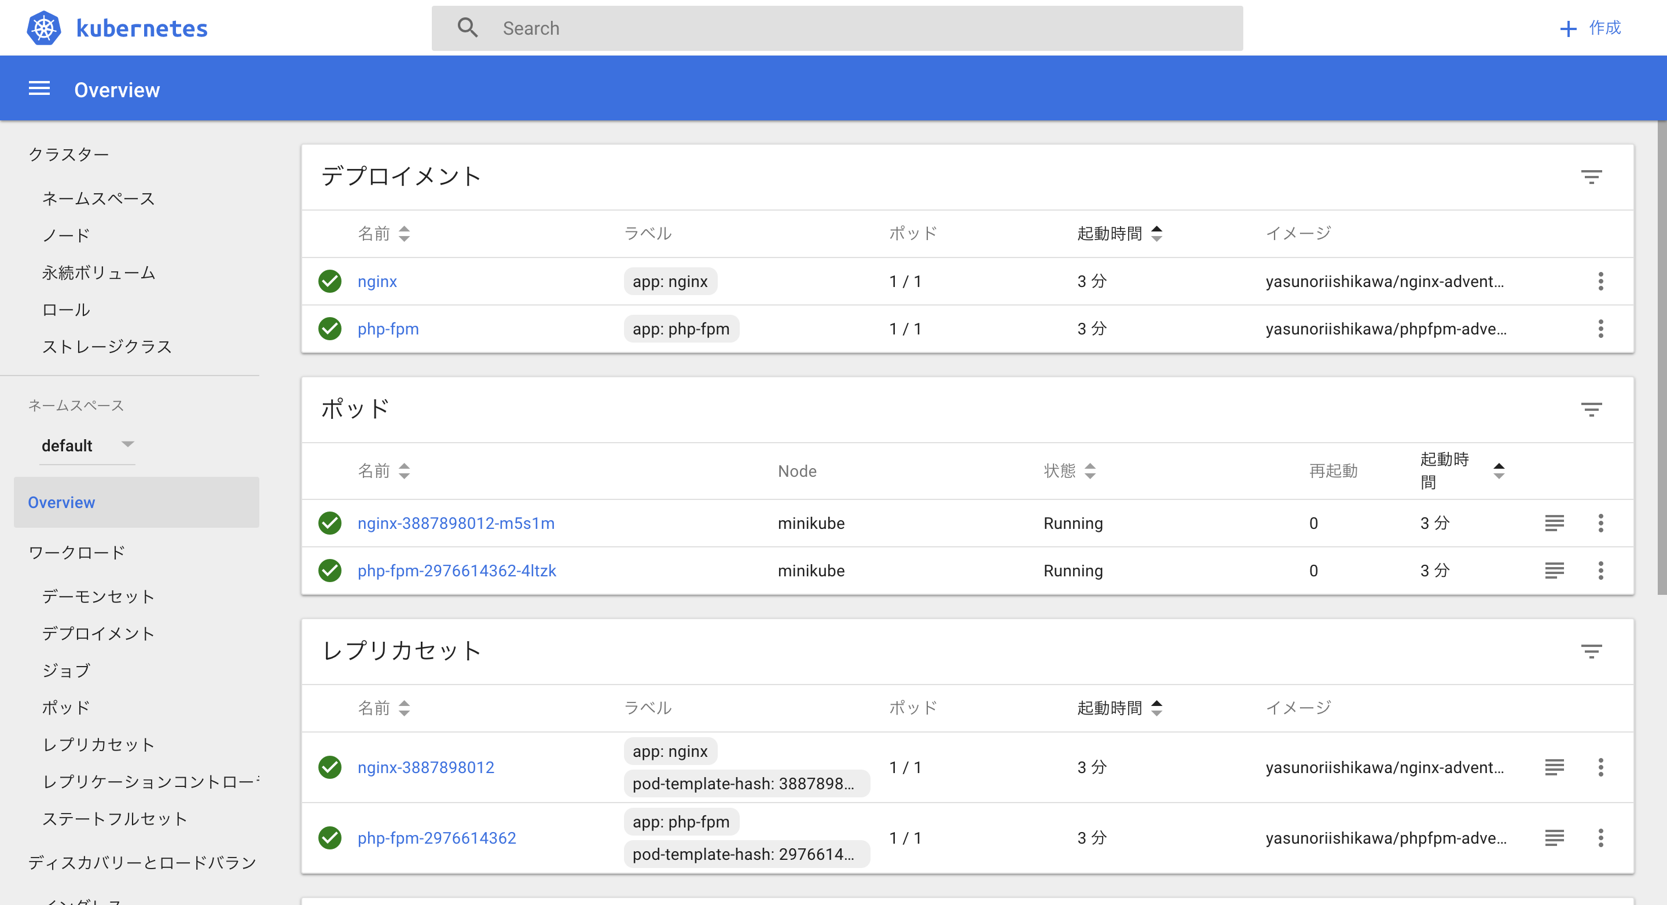Viewport: 1667px width, 905px height.
Task: Open actions menu for php-fpm-2976614362-4ltzk pod
Action: (x=1600, y=570)
